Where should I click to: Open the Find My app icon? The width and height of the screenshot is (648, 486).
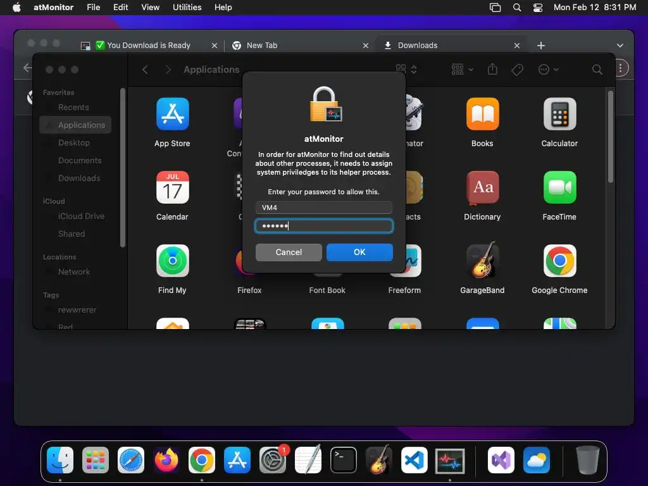pos(172,261)
